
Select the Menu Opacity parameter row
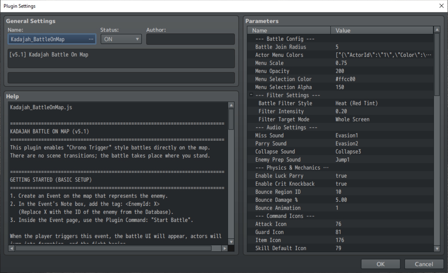pyautogui.click(x=340, y=71)
